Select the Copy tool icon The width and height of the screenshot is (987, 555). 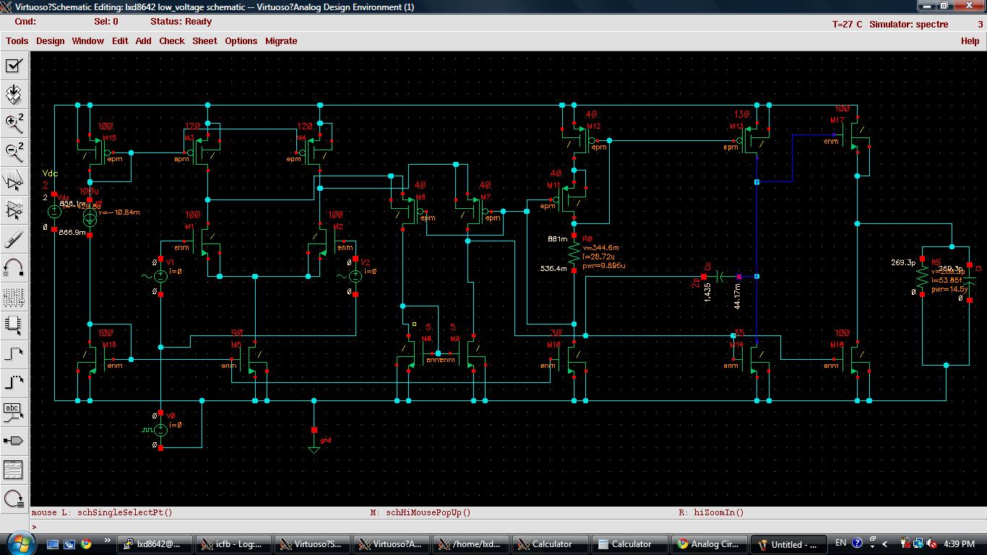point(14,210)
